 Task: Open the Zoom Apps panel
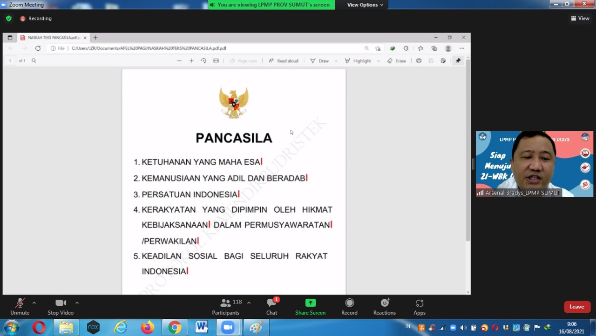click(x=420, y=307)
